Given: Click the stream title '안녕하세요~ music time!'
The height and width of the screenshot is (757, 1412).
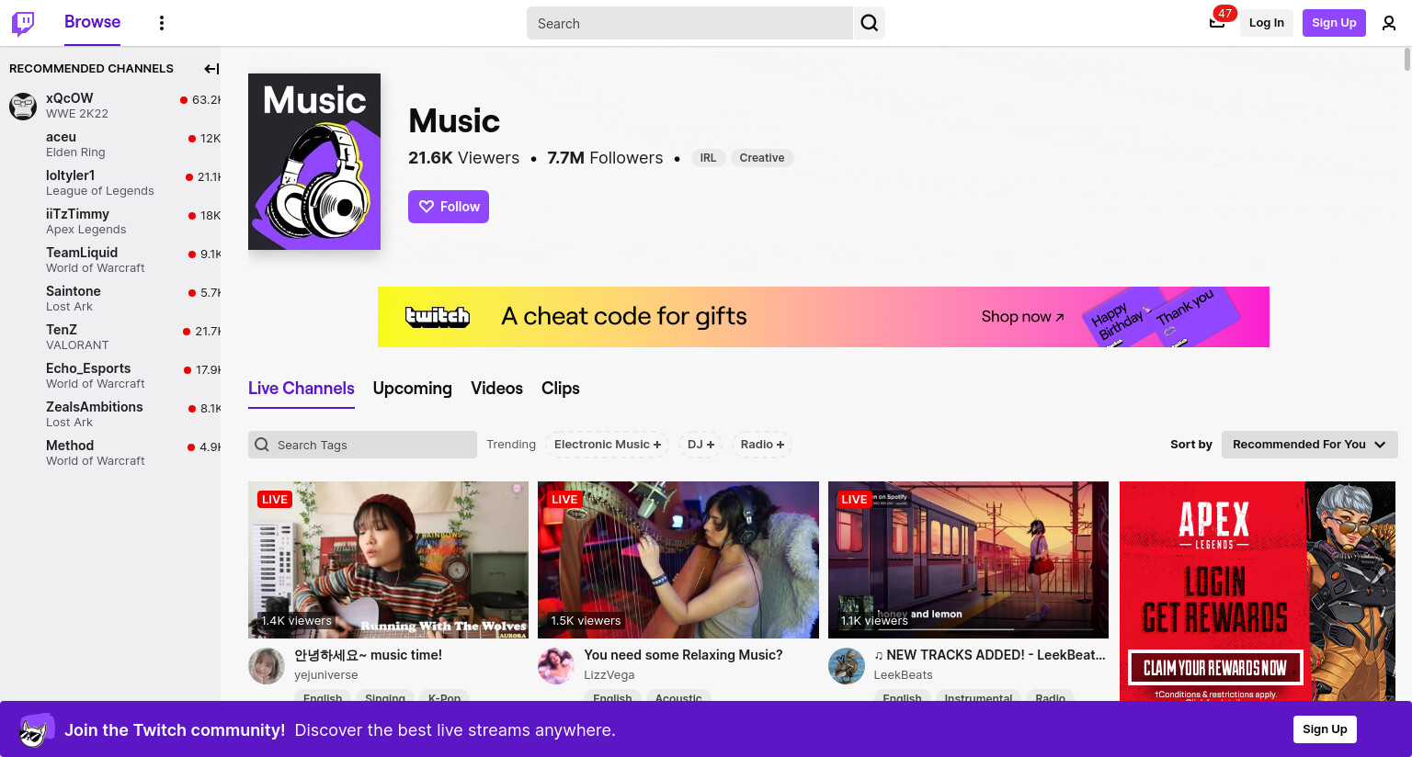Looking at the screenshot, I should click(x=368, y=655).
